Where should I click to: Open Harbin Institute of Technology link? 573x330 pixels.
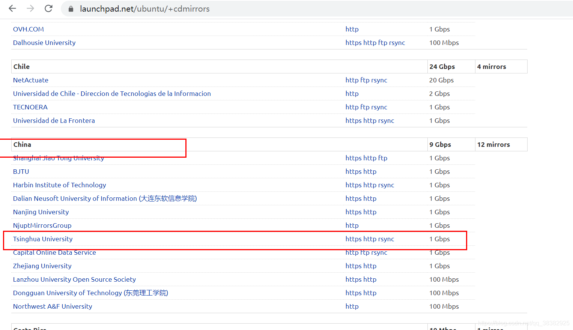coord(60,185)
